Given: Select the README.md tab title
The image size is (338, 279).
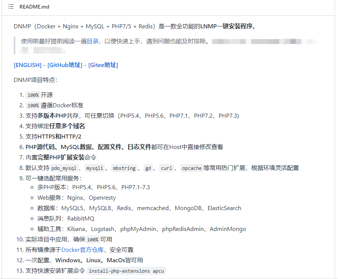Looking at the screenshot, I should (34, 7).
